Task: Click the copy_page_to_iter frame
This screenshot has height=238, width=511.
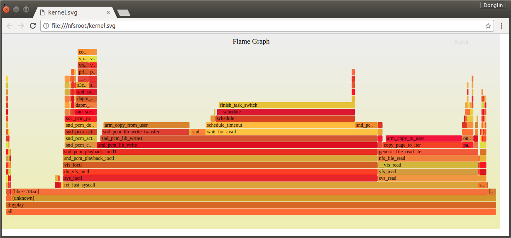Action: click(422, 145)
